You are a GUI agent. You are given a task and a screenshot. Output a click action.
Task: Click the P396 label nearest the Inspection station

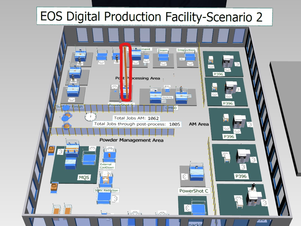tap(218, 74)
